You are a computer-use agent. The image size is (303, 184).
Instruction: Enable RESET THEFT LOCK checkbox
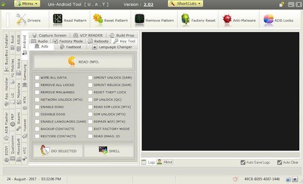(x=90, y=92)
